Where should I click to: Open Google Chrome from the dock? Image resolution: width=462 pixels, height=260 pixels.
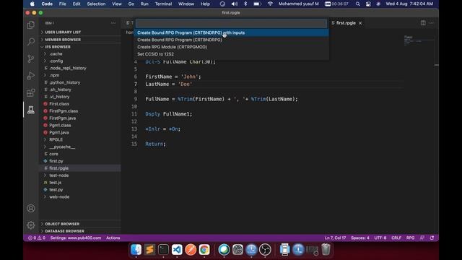204,250
